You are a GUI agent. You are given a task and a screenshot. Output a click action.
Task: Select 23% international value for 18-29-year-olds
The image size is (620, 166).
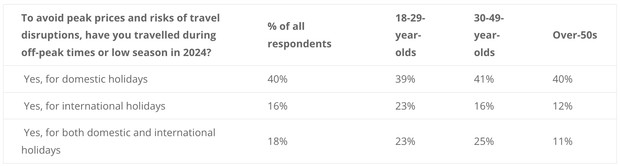coord(405,106)
